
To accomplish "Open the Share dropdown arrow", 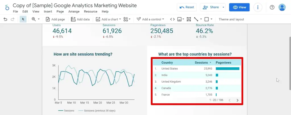I will (x=223, y=7).
